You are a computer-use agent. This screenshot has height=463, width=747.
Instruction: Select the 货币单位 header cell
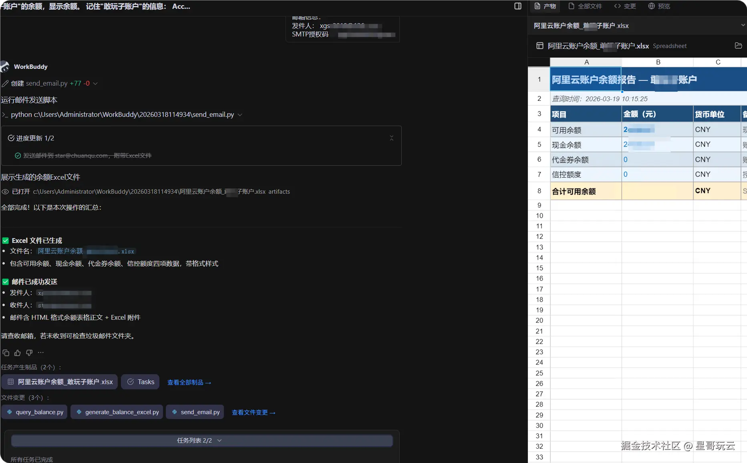(717, 114)
